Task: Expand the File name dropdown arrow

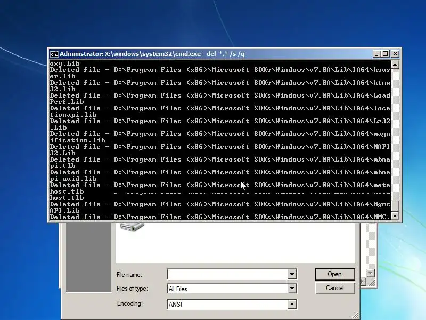Action: click(292, 274)
